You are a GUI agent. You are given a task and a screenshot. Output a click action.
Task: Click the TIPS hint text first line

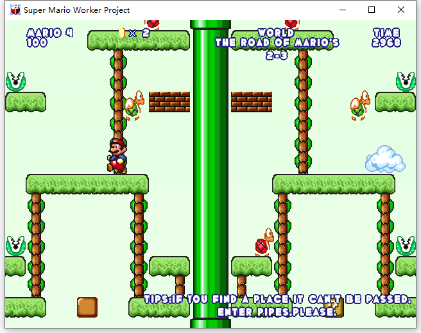point(277,299)
